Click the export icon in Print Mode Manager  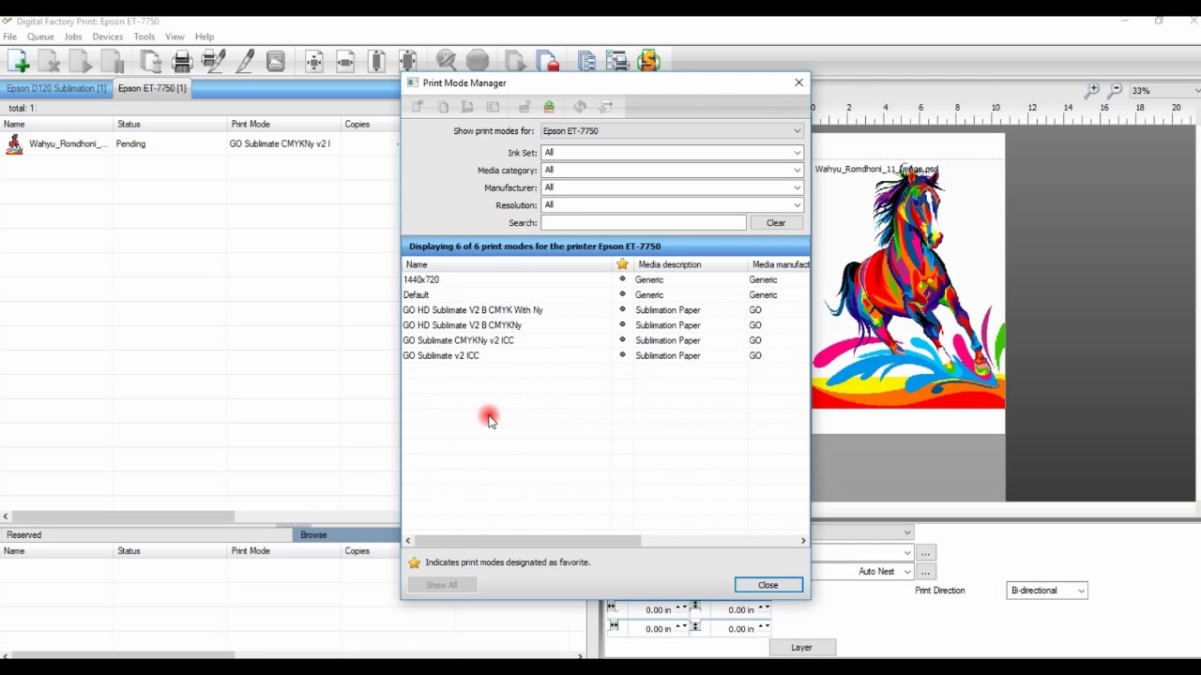coord(606,107)
